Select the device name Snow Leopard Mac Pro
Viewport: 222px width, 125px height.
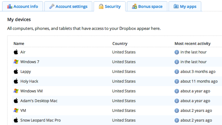(x=41, y=120)
